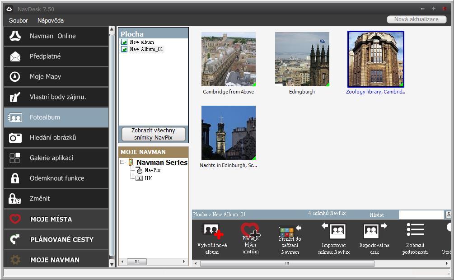
Task: Click the MOJE NAVMAN panel header
Action: [x=153, y=152]
